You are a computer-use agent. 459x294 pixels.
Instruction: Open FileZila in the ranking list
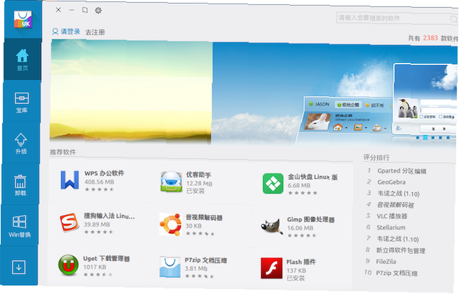pos(386,261)
